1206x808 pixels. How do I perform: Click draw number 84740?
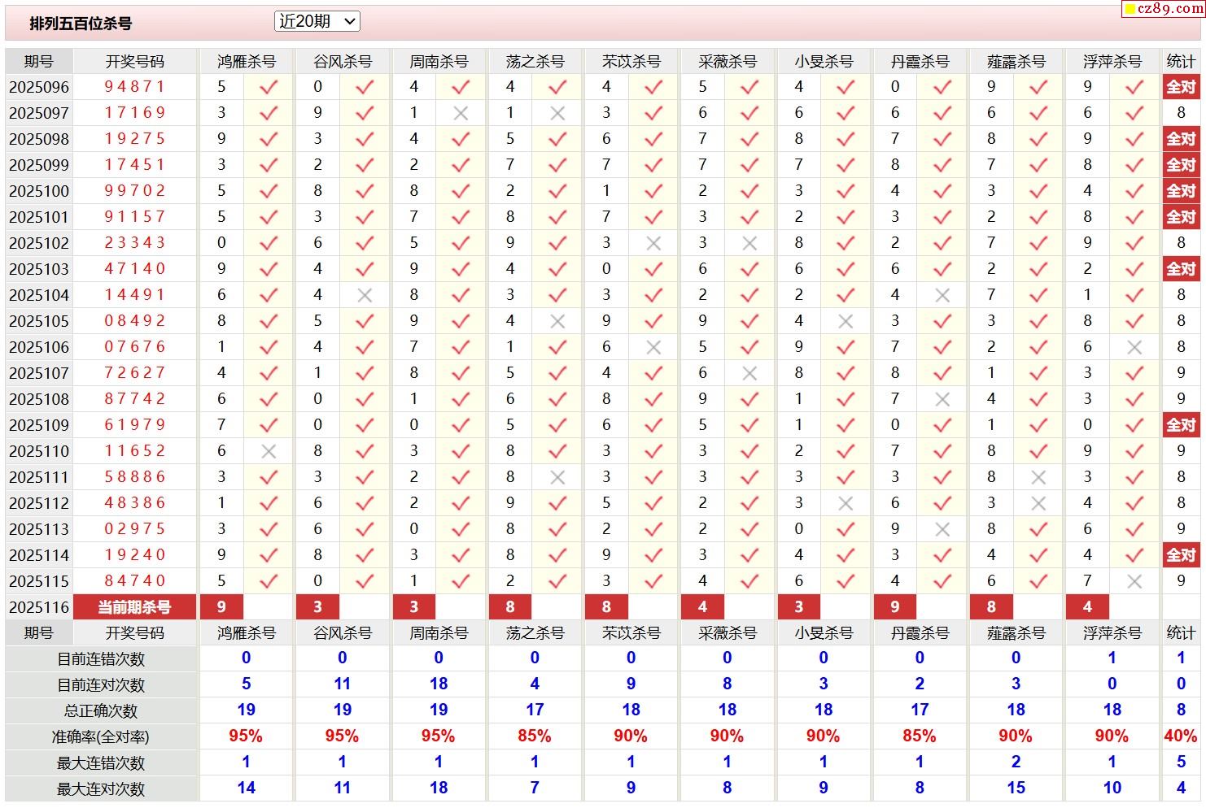(134, 581)
